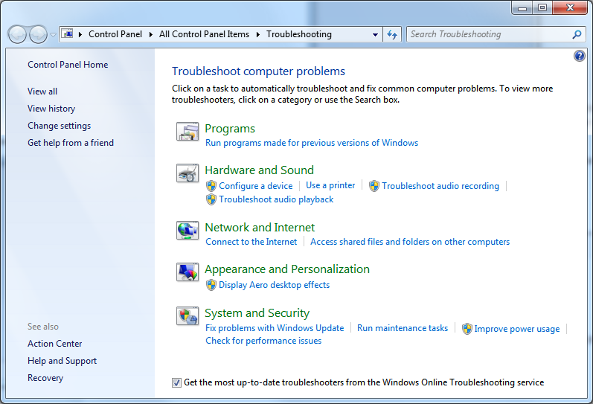The height and width of the screenshot is (404, 593).
Task: Click the shield icon beside Configure a device
Action: pos(211,186)
